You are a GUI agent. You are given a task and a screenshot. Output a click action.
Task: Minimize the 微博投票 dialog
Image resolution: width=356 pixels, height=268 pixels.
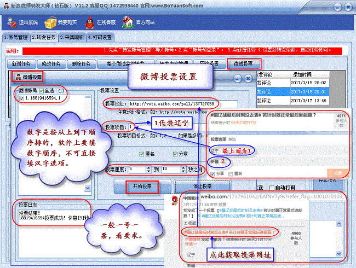pos(238,79)
